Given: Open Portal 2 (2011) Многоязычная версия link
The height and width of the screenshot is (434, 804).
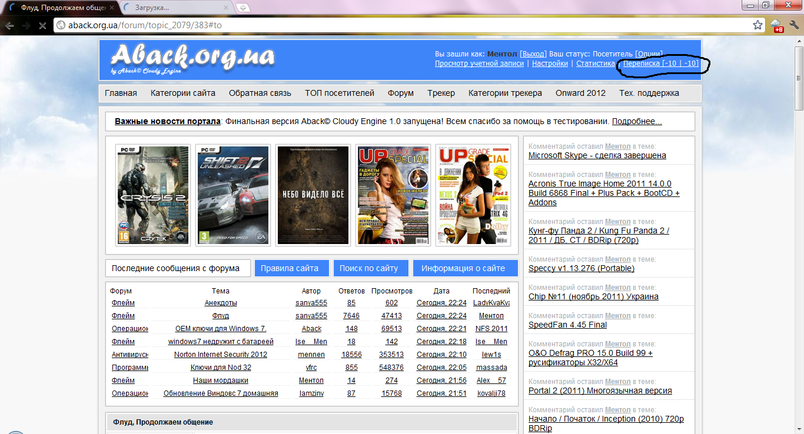Looking at the screenshot, I should click(x=600, y=390).
